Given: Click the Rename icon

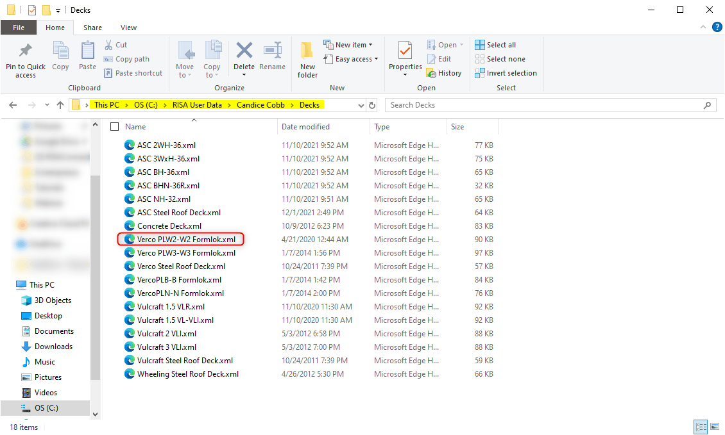Looking at the screenshot, I should 273,58.
